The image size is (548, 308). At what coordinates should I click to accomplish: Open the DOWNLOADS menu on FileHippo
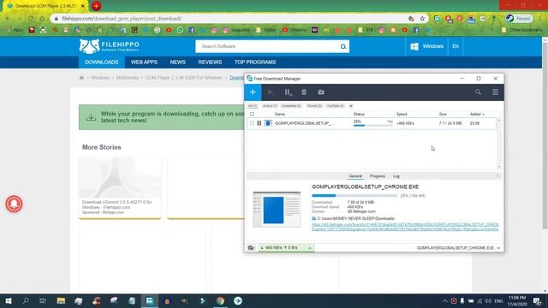(x=102, y=62)
